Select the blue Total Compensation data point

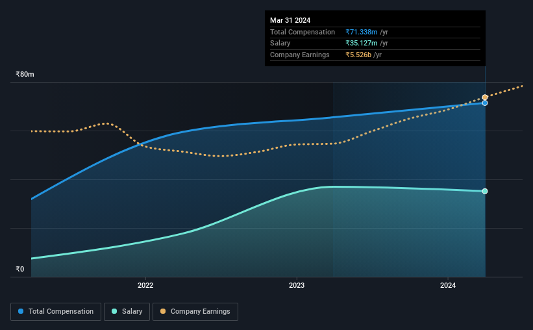(485, 103)
